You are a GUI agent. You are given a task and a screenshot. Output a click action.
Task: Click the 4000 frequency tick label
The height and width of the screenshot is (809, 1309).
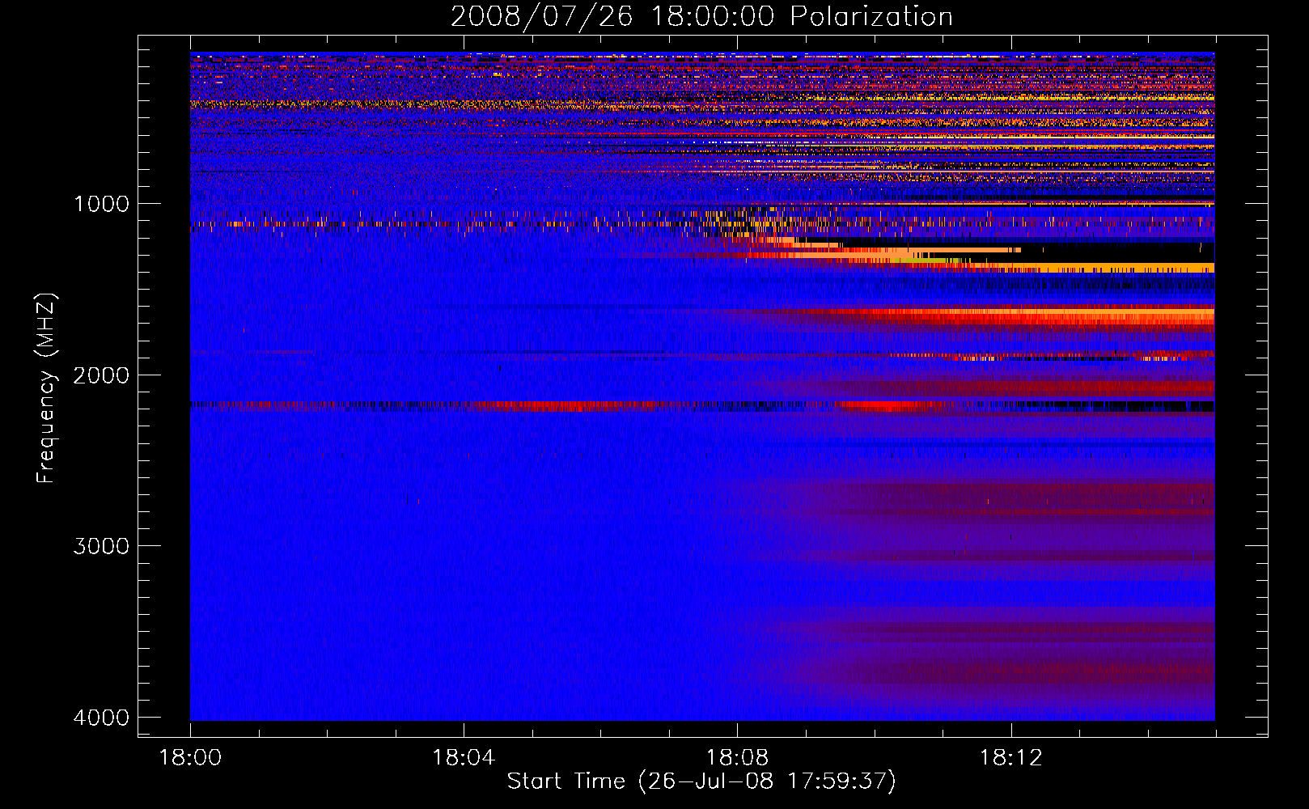coord(101,718)
